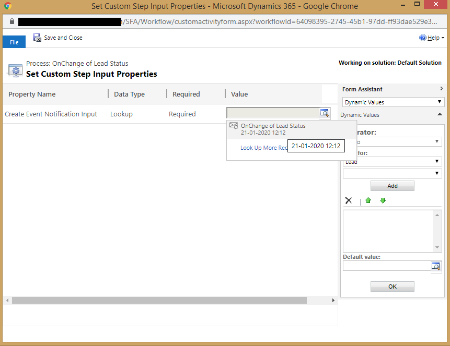The image size is (450, 346).
Task: Click the horizontal scroll right arrow
Action: [x=333, y=300]
